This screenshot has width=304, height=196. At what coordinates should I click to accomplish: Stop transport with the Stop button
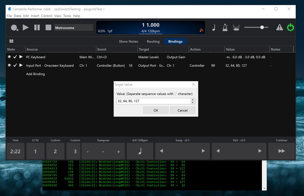point(48,27)
